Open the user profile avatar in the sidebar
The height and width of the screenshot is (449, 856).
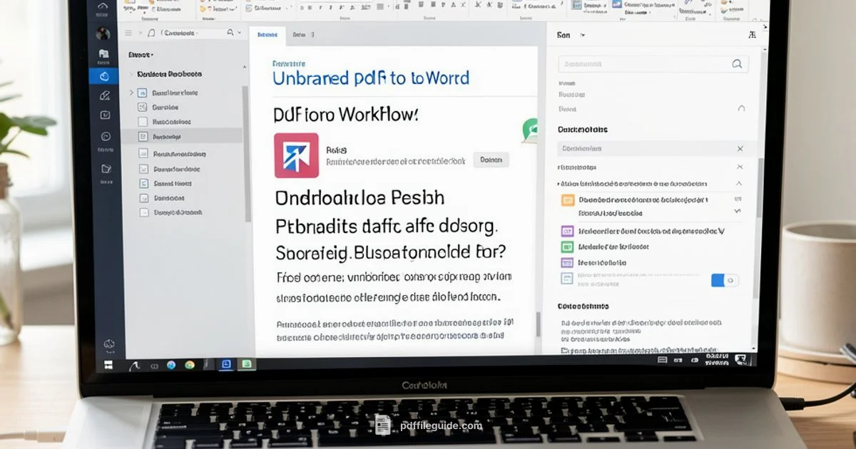point(103,32)
